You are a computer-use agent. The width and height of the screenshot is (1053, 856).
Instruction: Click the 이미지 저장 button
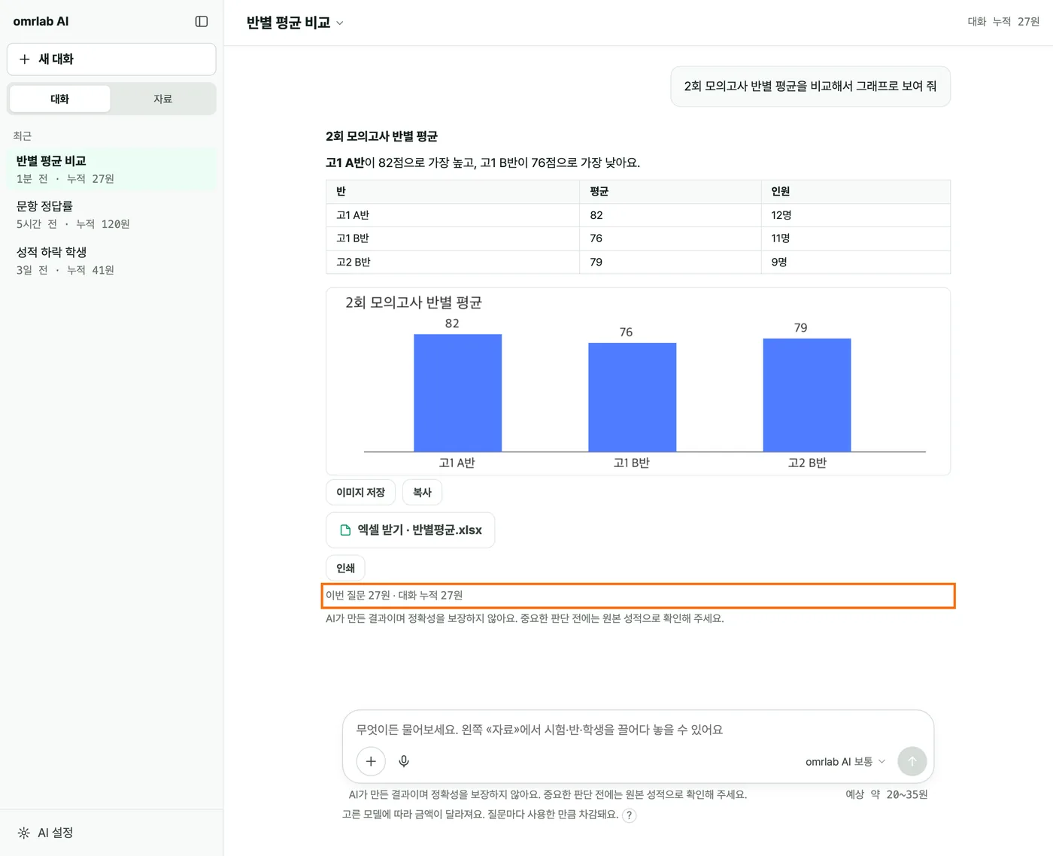click(x=361, y=493)
